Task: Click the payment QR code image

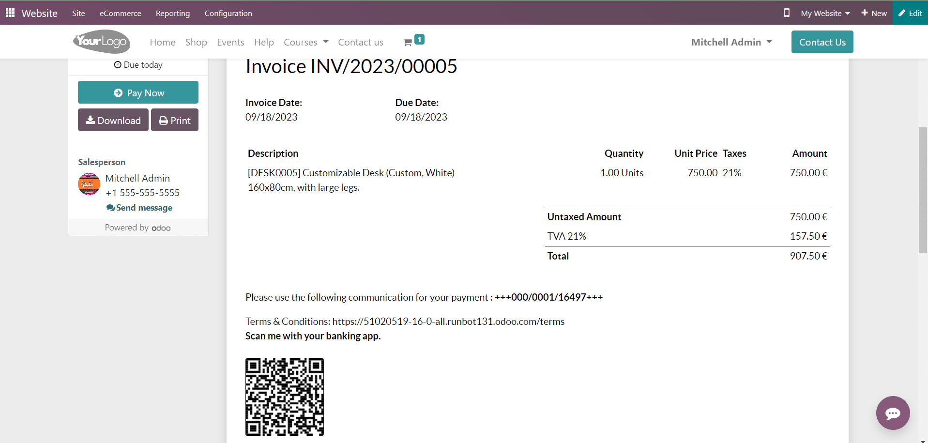Action: pyautogui.click(x=285, y=397)
